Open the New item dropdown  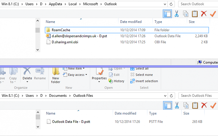(74, 69)
